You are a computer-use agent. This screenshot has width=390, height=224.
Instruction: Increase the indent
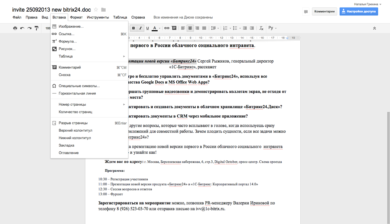[x=252, y=28]
